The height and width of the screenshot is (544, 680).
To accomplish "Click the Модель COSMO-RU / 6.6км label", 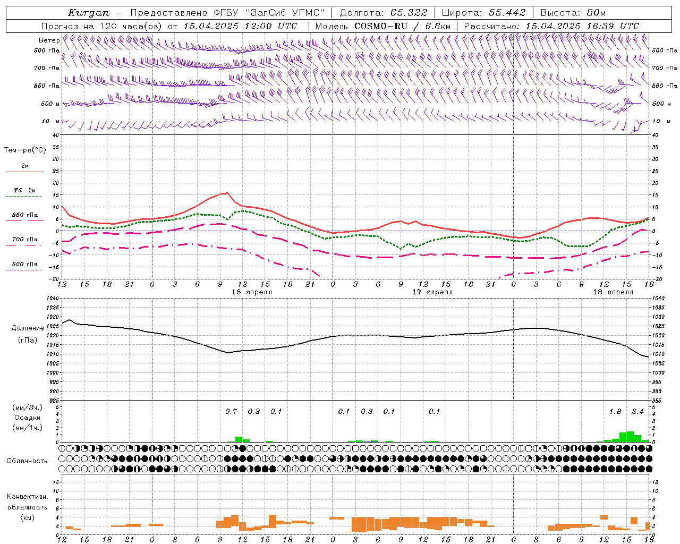I will [382, 26].
